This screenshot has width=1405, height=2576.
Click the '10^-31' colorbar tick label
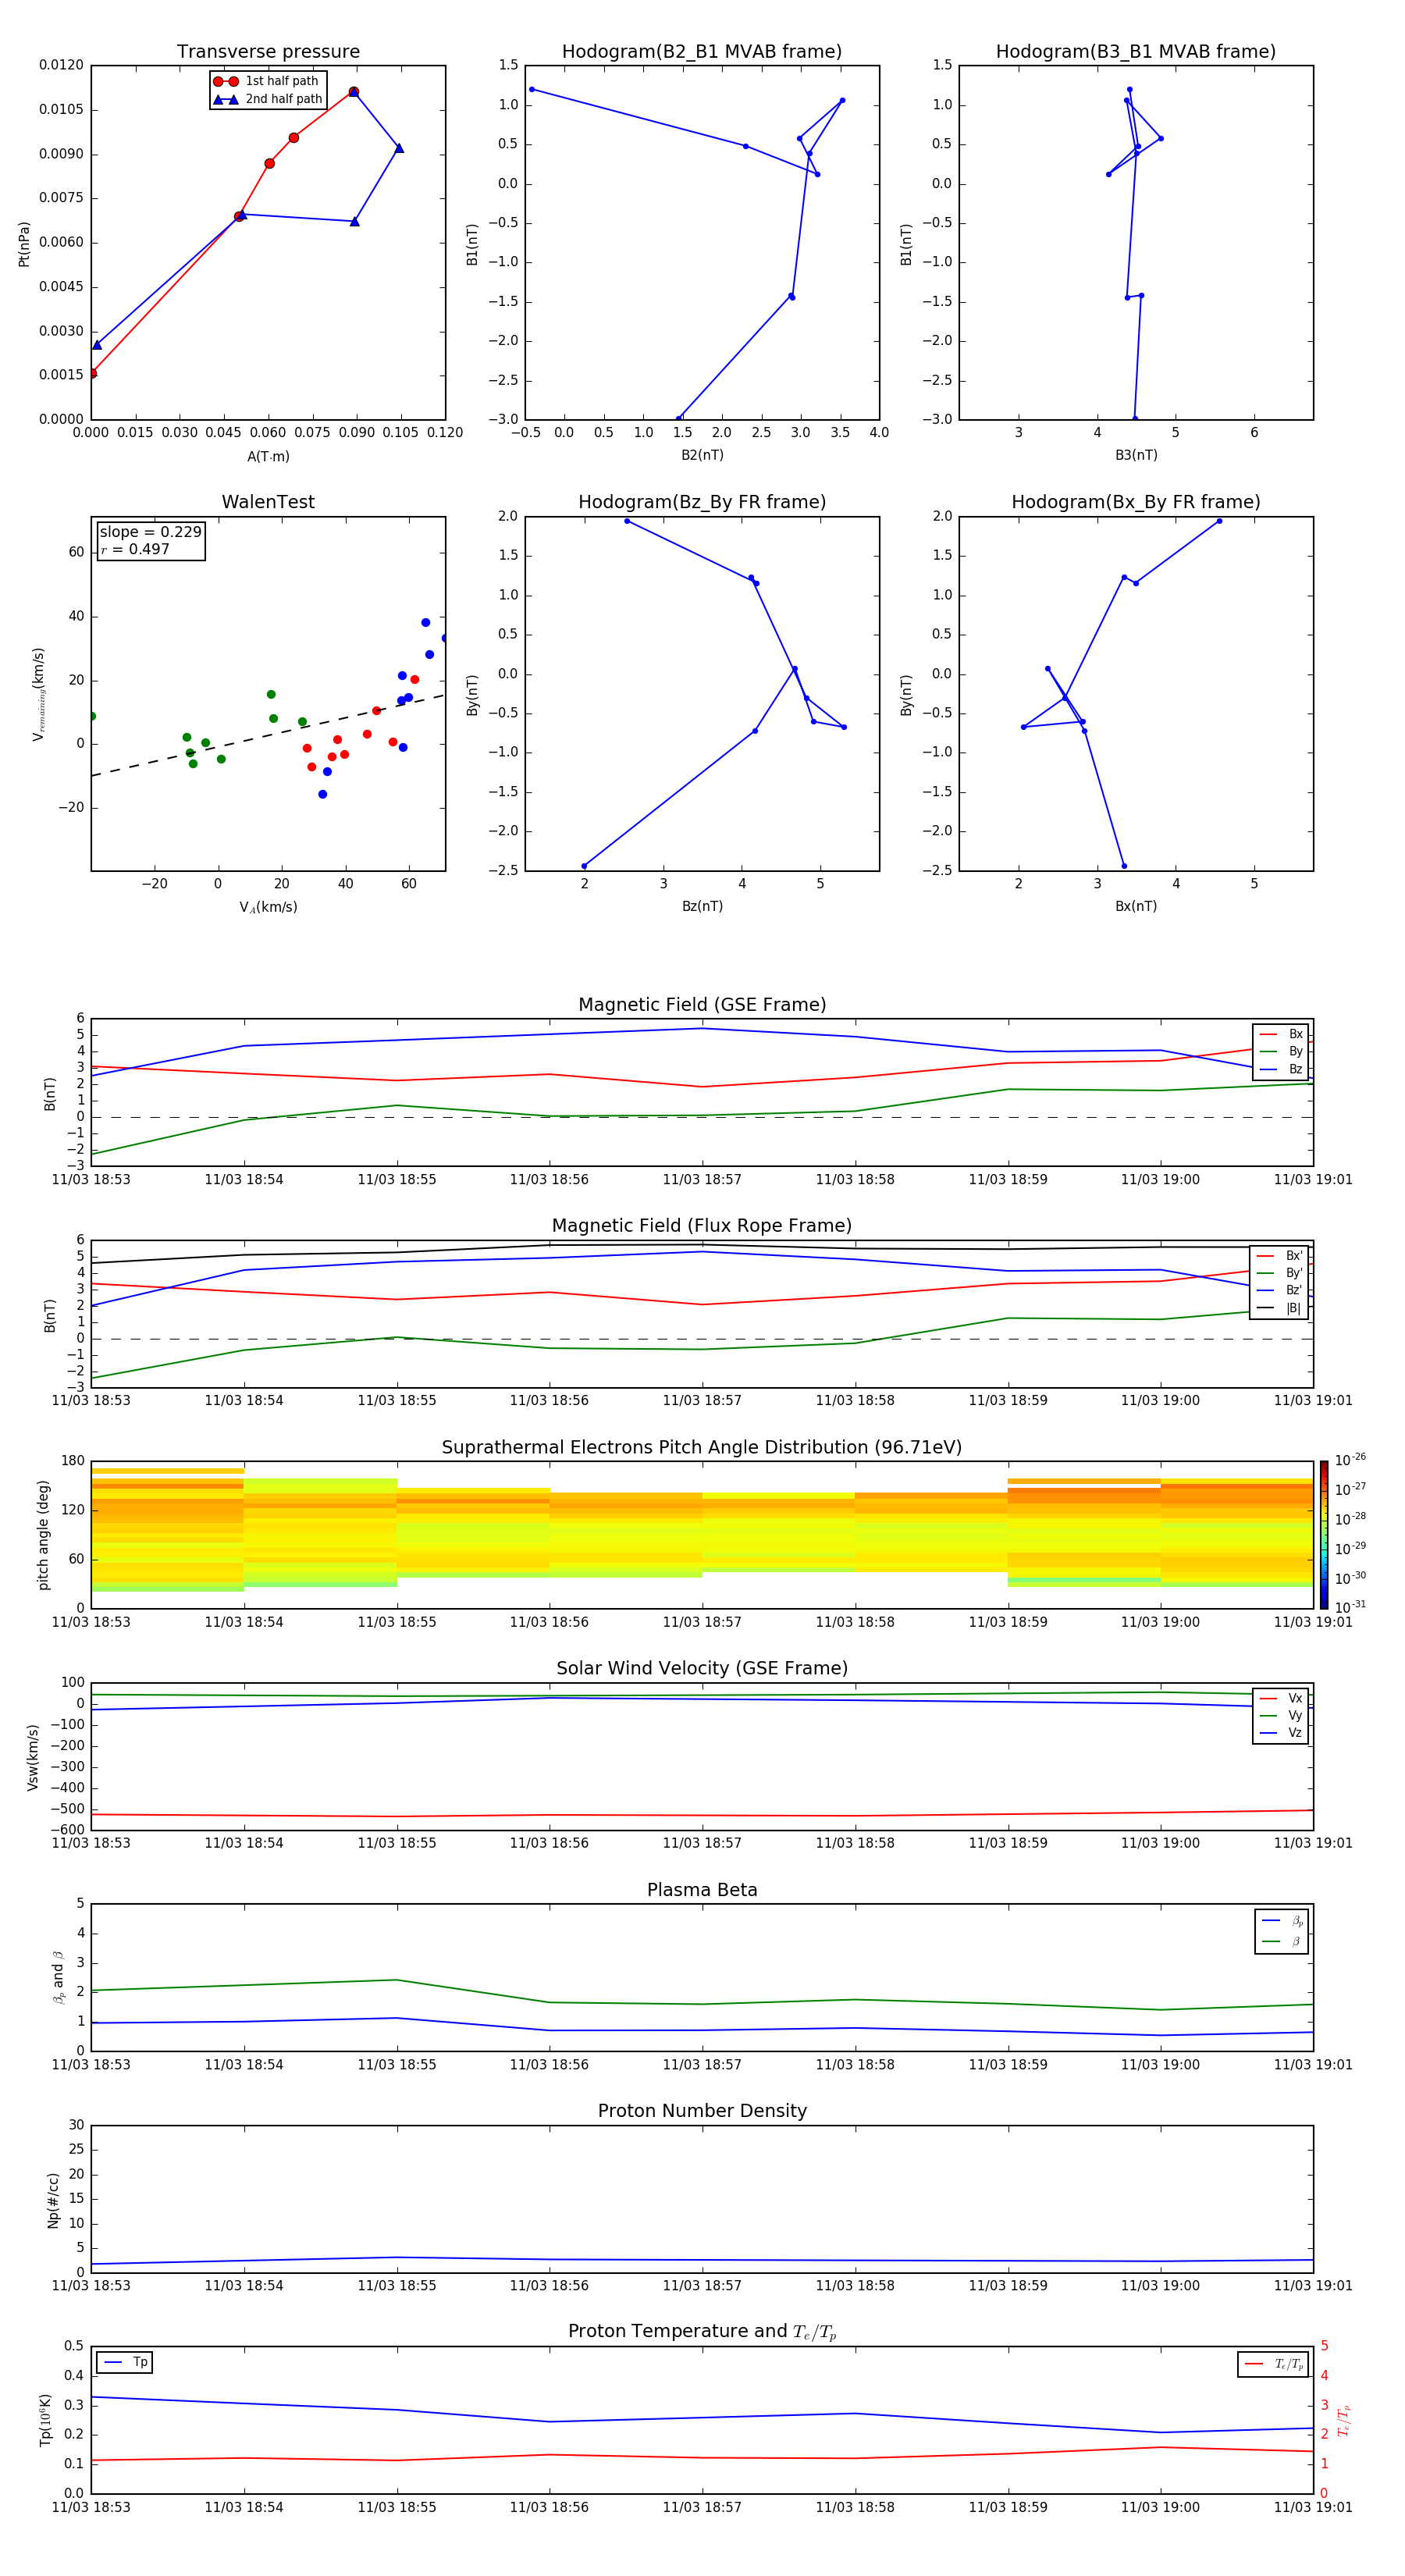[x=1350, y=1607]
